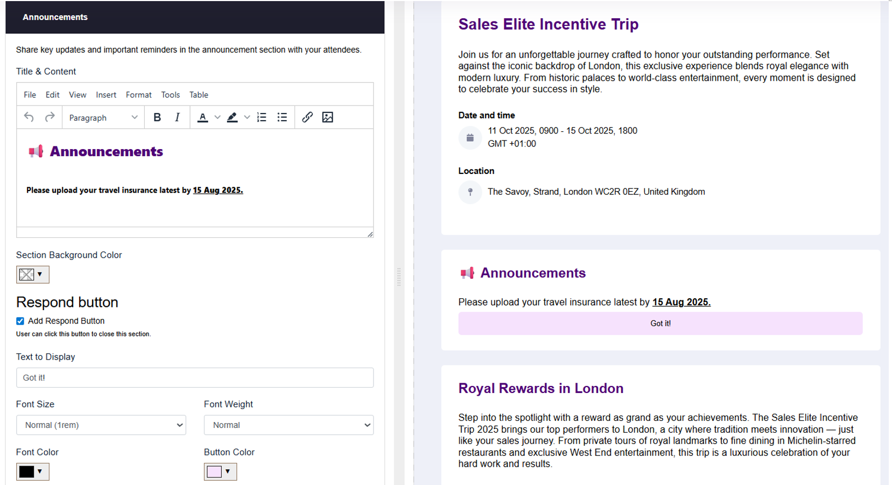Uncheck the Add Respond Button checkbox

[20, 321]
